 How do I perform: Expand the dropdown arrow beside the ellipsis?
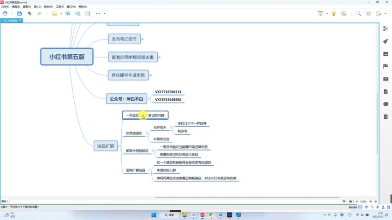pos(105,13)
